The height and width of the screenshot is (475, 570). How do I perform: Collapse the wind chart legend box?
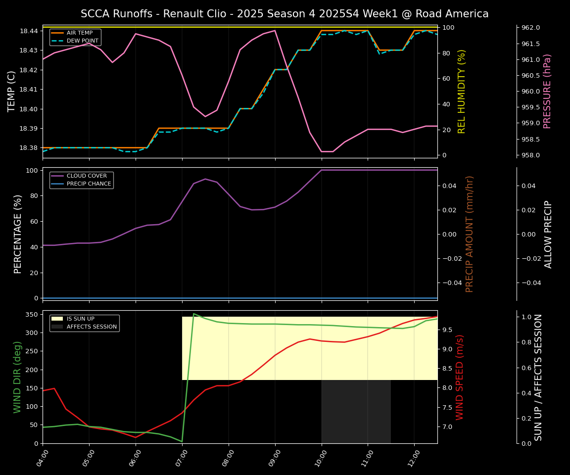click(84, 322)
